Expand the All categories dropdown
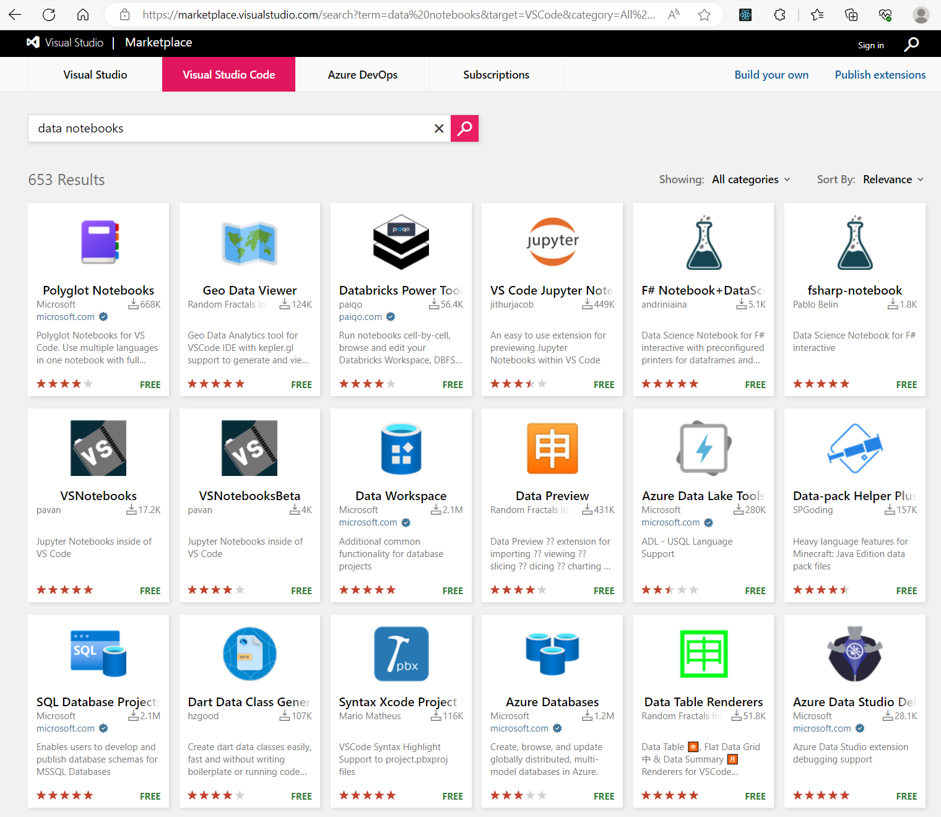This screenshot has height=817, width=941. click(x=751, y=179)
